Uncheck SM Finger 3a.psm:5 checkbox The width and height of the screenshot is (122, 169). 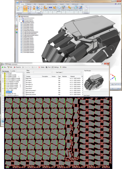pos(21,52)
